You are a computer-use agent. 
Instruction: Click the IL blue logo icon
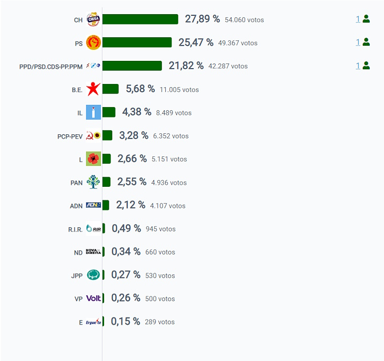93,112
